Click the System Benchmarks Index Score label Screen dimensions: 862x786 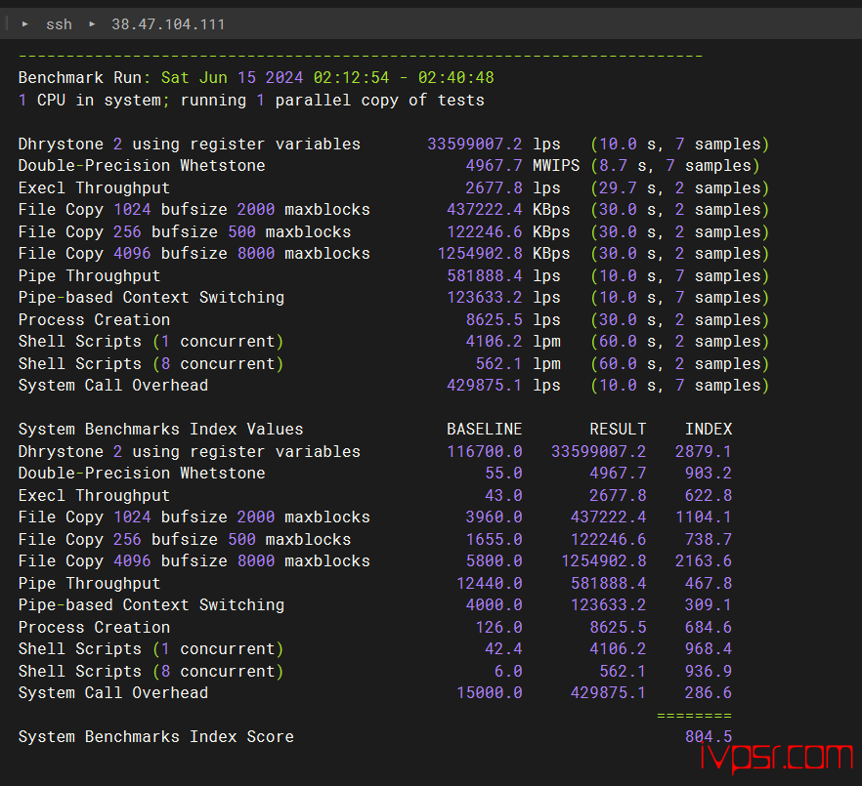155,737
